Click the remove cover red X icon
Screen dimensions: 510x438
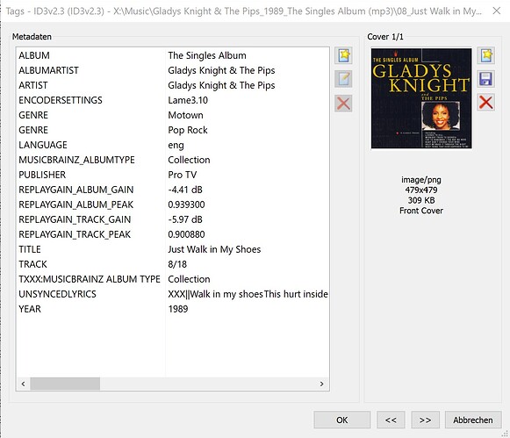(486, 103)
